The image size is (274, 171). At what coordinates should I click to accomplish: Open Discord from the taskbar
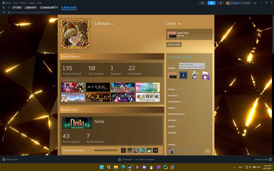pos(144,167)
